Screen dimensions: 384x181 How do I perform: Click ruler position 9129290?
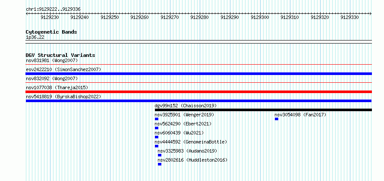pos(230,17)
